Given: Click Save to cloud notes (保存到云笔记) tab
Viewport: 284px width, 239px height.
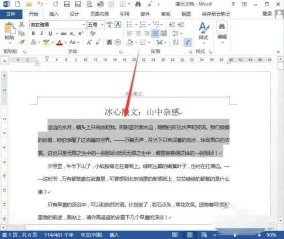Looking at the screenshot, I should pyautogui.click(x=216, y=14).
